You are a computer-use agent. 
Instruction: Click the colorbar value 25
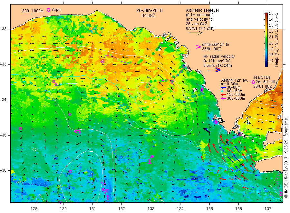pos(271,13)
